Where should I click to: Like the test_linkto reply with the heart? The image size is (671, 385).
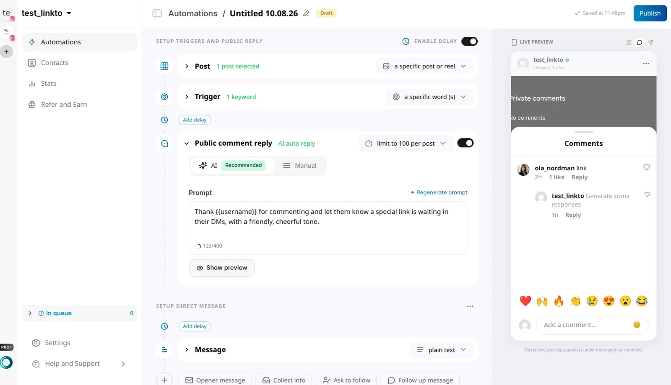[647, 195]
